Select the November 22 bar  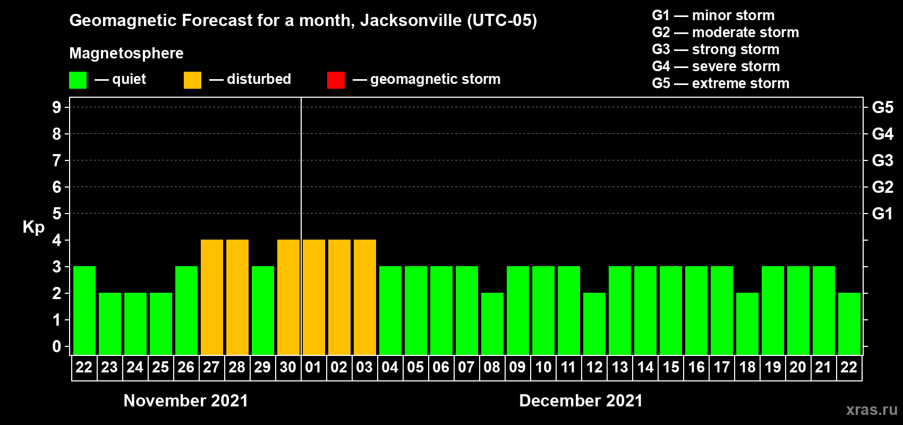point(84,310)
